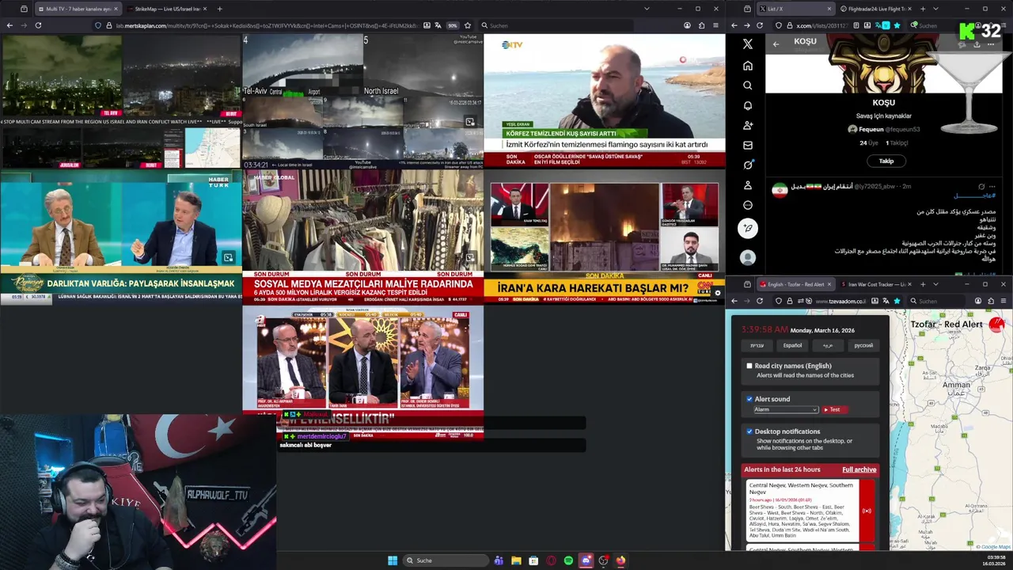Open Follow people icon in X sidebar
The image size is (1013, 570).
click(747, 125)
